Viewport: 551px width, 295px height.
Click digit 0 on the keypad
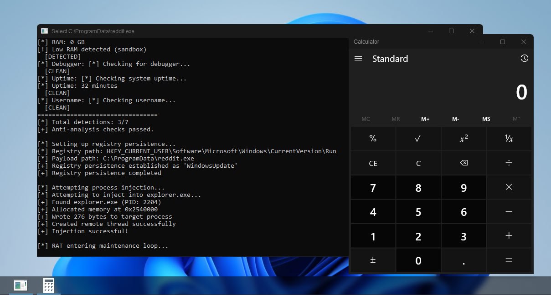pyautogui.click(x=418, y=260)
